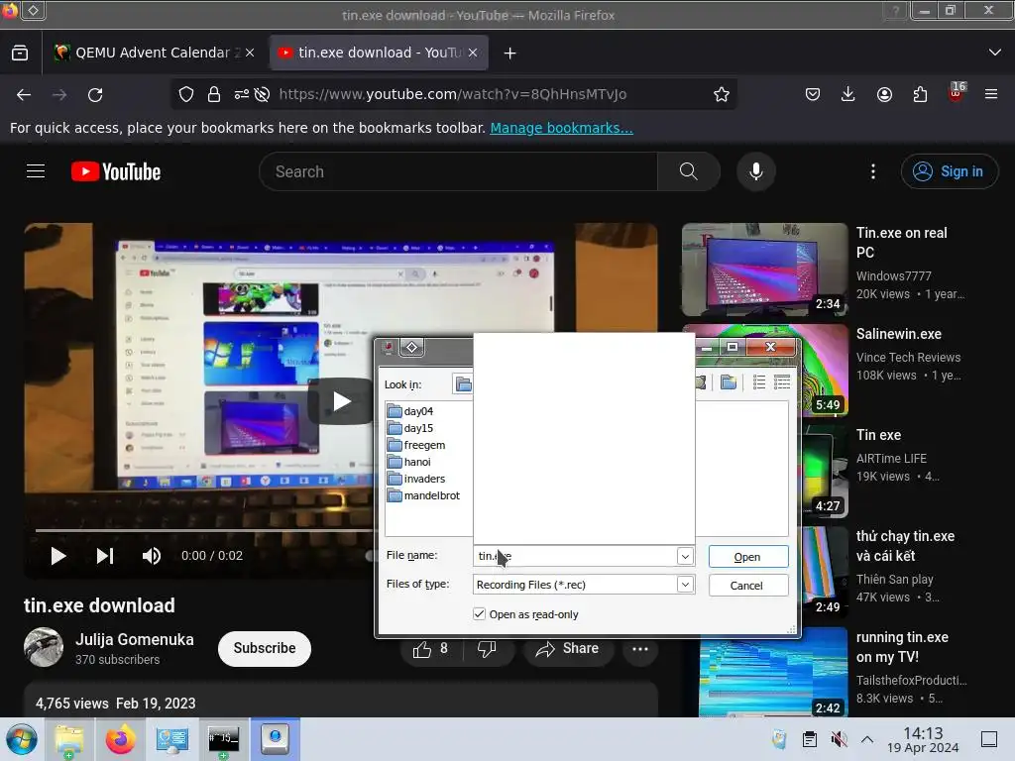Select the invaders folder
Image resolution: width=1015 pixels, height=761 pixels.
(416, 479)
